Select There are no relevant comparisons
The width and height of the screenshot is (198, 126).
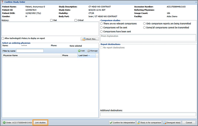pos(102,24)
